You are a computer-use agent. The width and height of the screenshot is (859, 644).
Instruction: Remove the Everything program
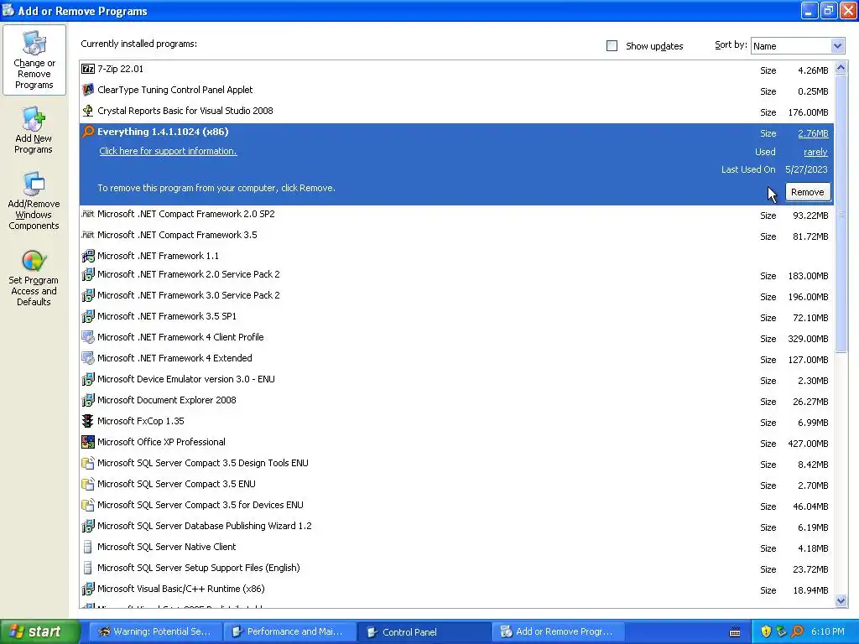[x=808, y=192]
